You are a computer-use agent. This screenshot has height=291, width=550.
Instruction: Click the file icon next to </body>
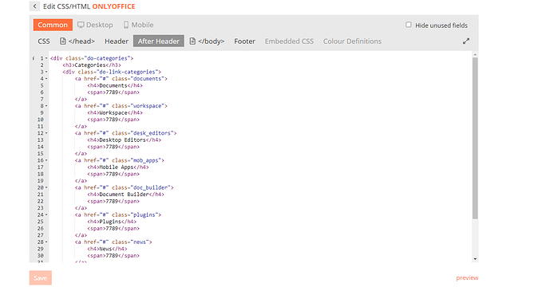click(x=192, y=41)
